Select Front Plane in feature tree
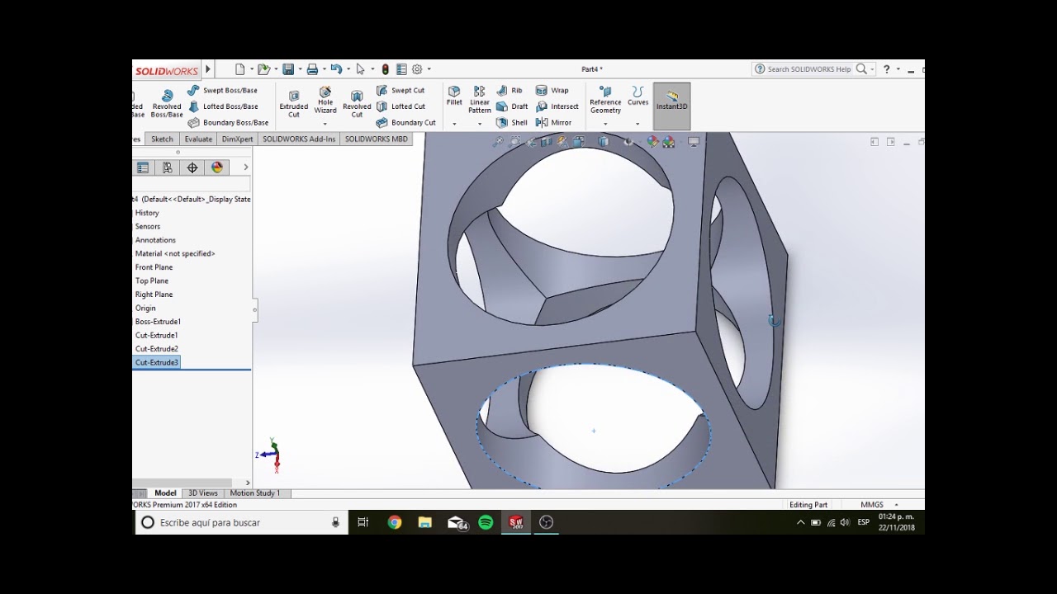 (x=154, y=267)
